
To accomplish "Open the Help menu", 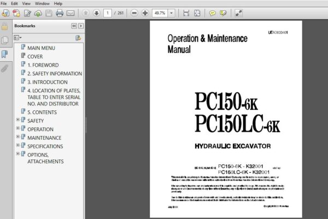I will pyautogui.click(x=58, y=4).
